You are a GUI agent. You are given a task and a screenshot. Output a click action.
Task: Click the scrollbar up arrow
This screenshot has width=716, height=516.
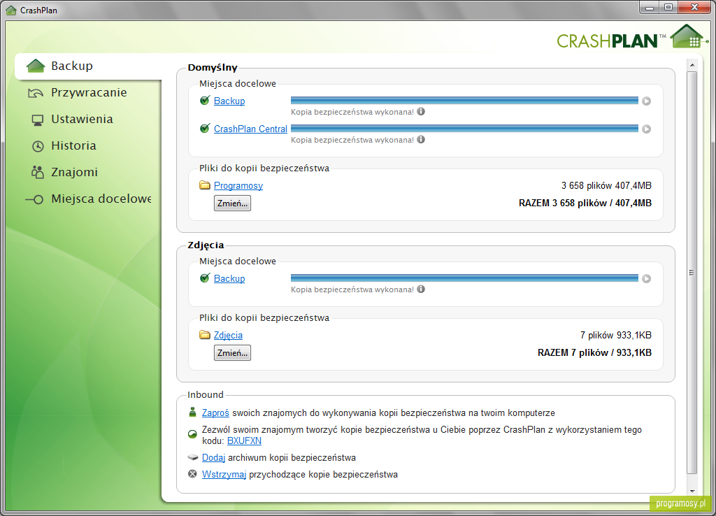point(692,65)
